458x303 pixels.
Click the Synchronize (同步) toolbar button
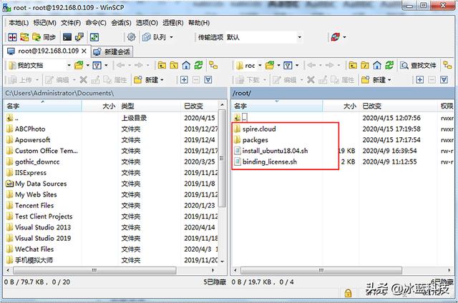(x=44, y=37)
